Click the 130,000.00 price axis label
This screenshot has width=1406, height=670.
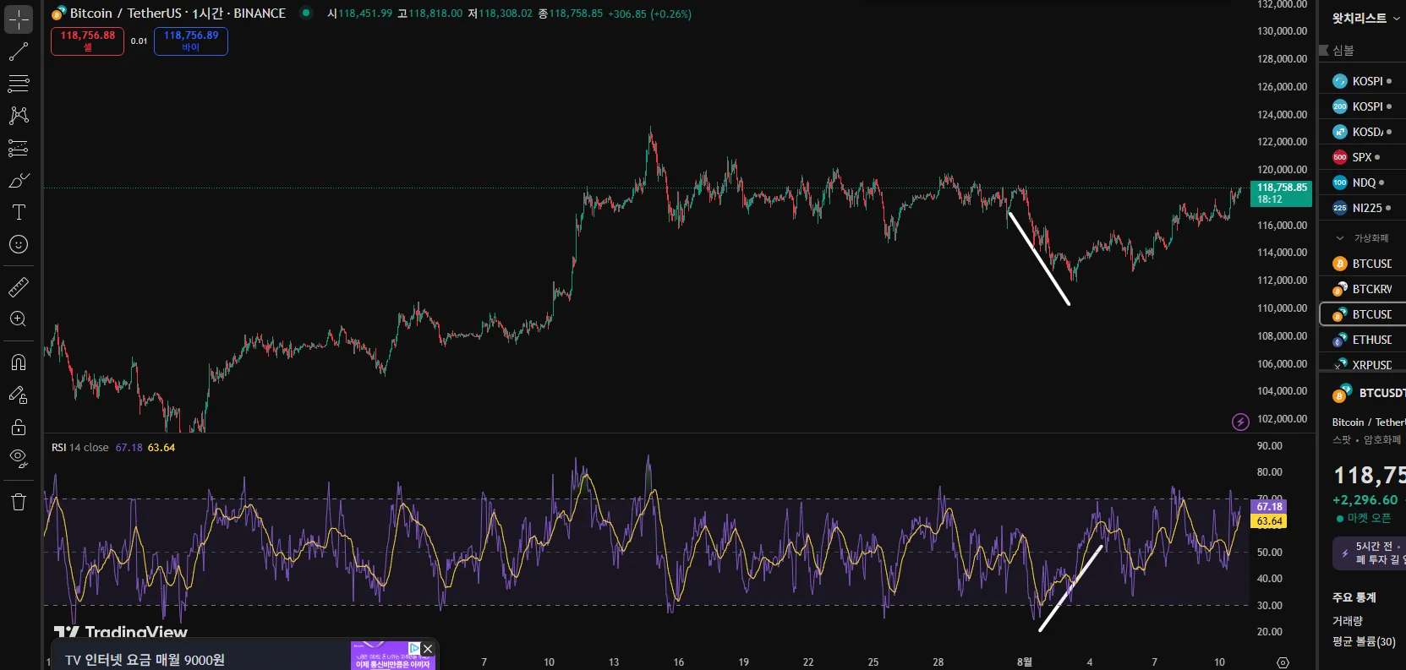coord(1282,31)
